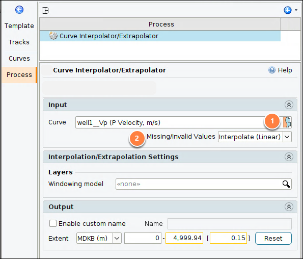Collapse the Interpolation/Extrapolation Settings section
Screen dimensions: 303x259
click(289, 157)
